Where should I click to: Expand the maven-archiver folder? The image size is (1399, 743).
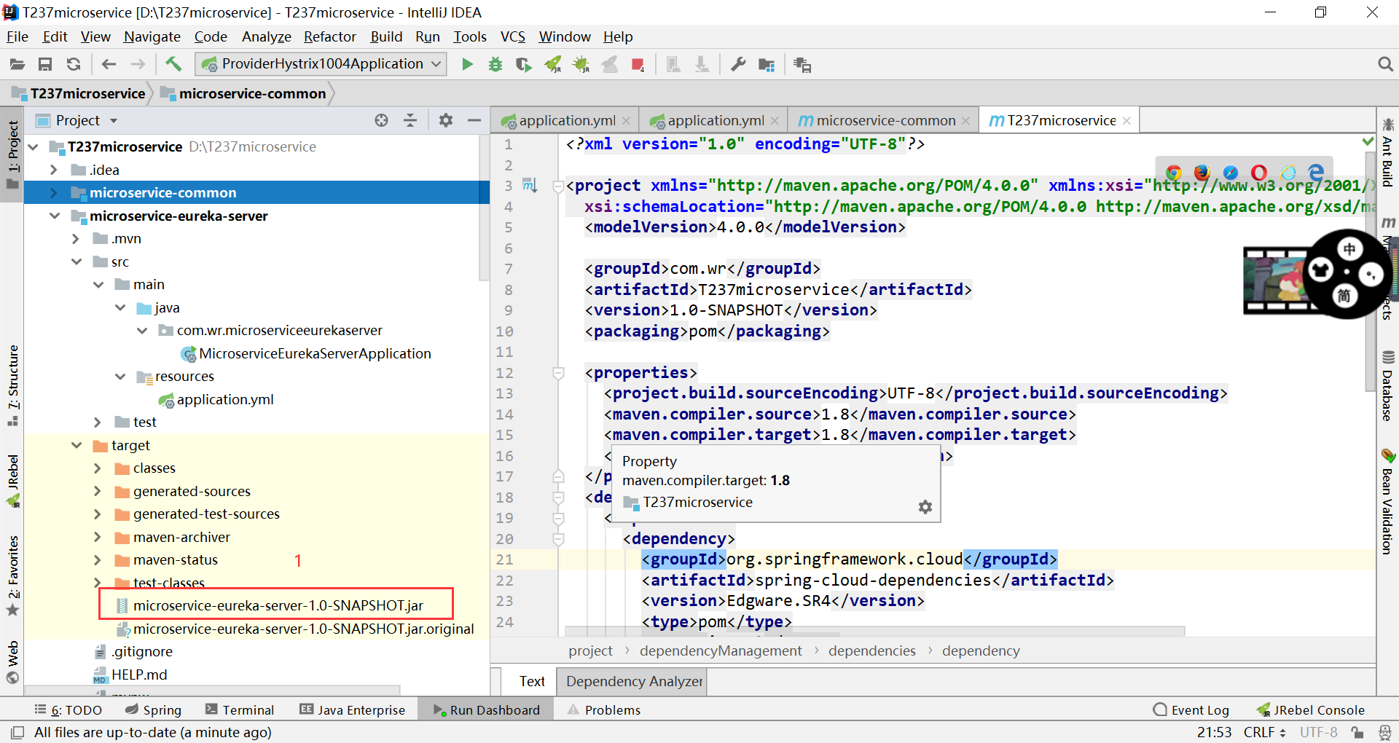(98, 537)
